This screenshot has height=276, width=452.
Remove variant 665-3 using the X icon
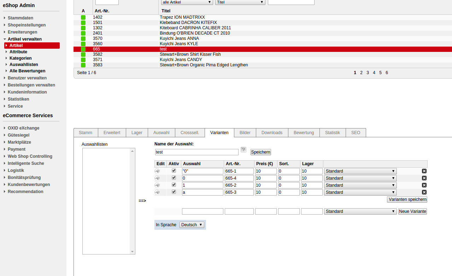pos(424,192)
